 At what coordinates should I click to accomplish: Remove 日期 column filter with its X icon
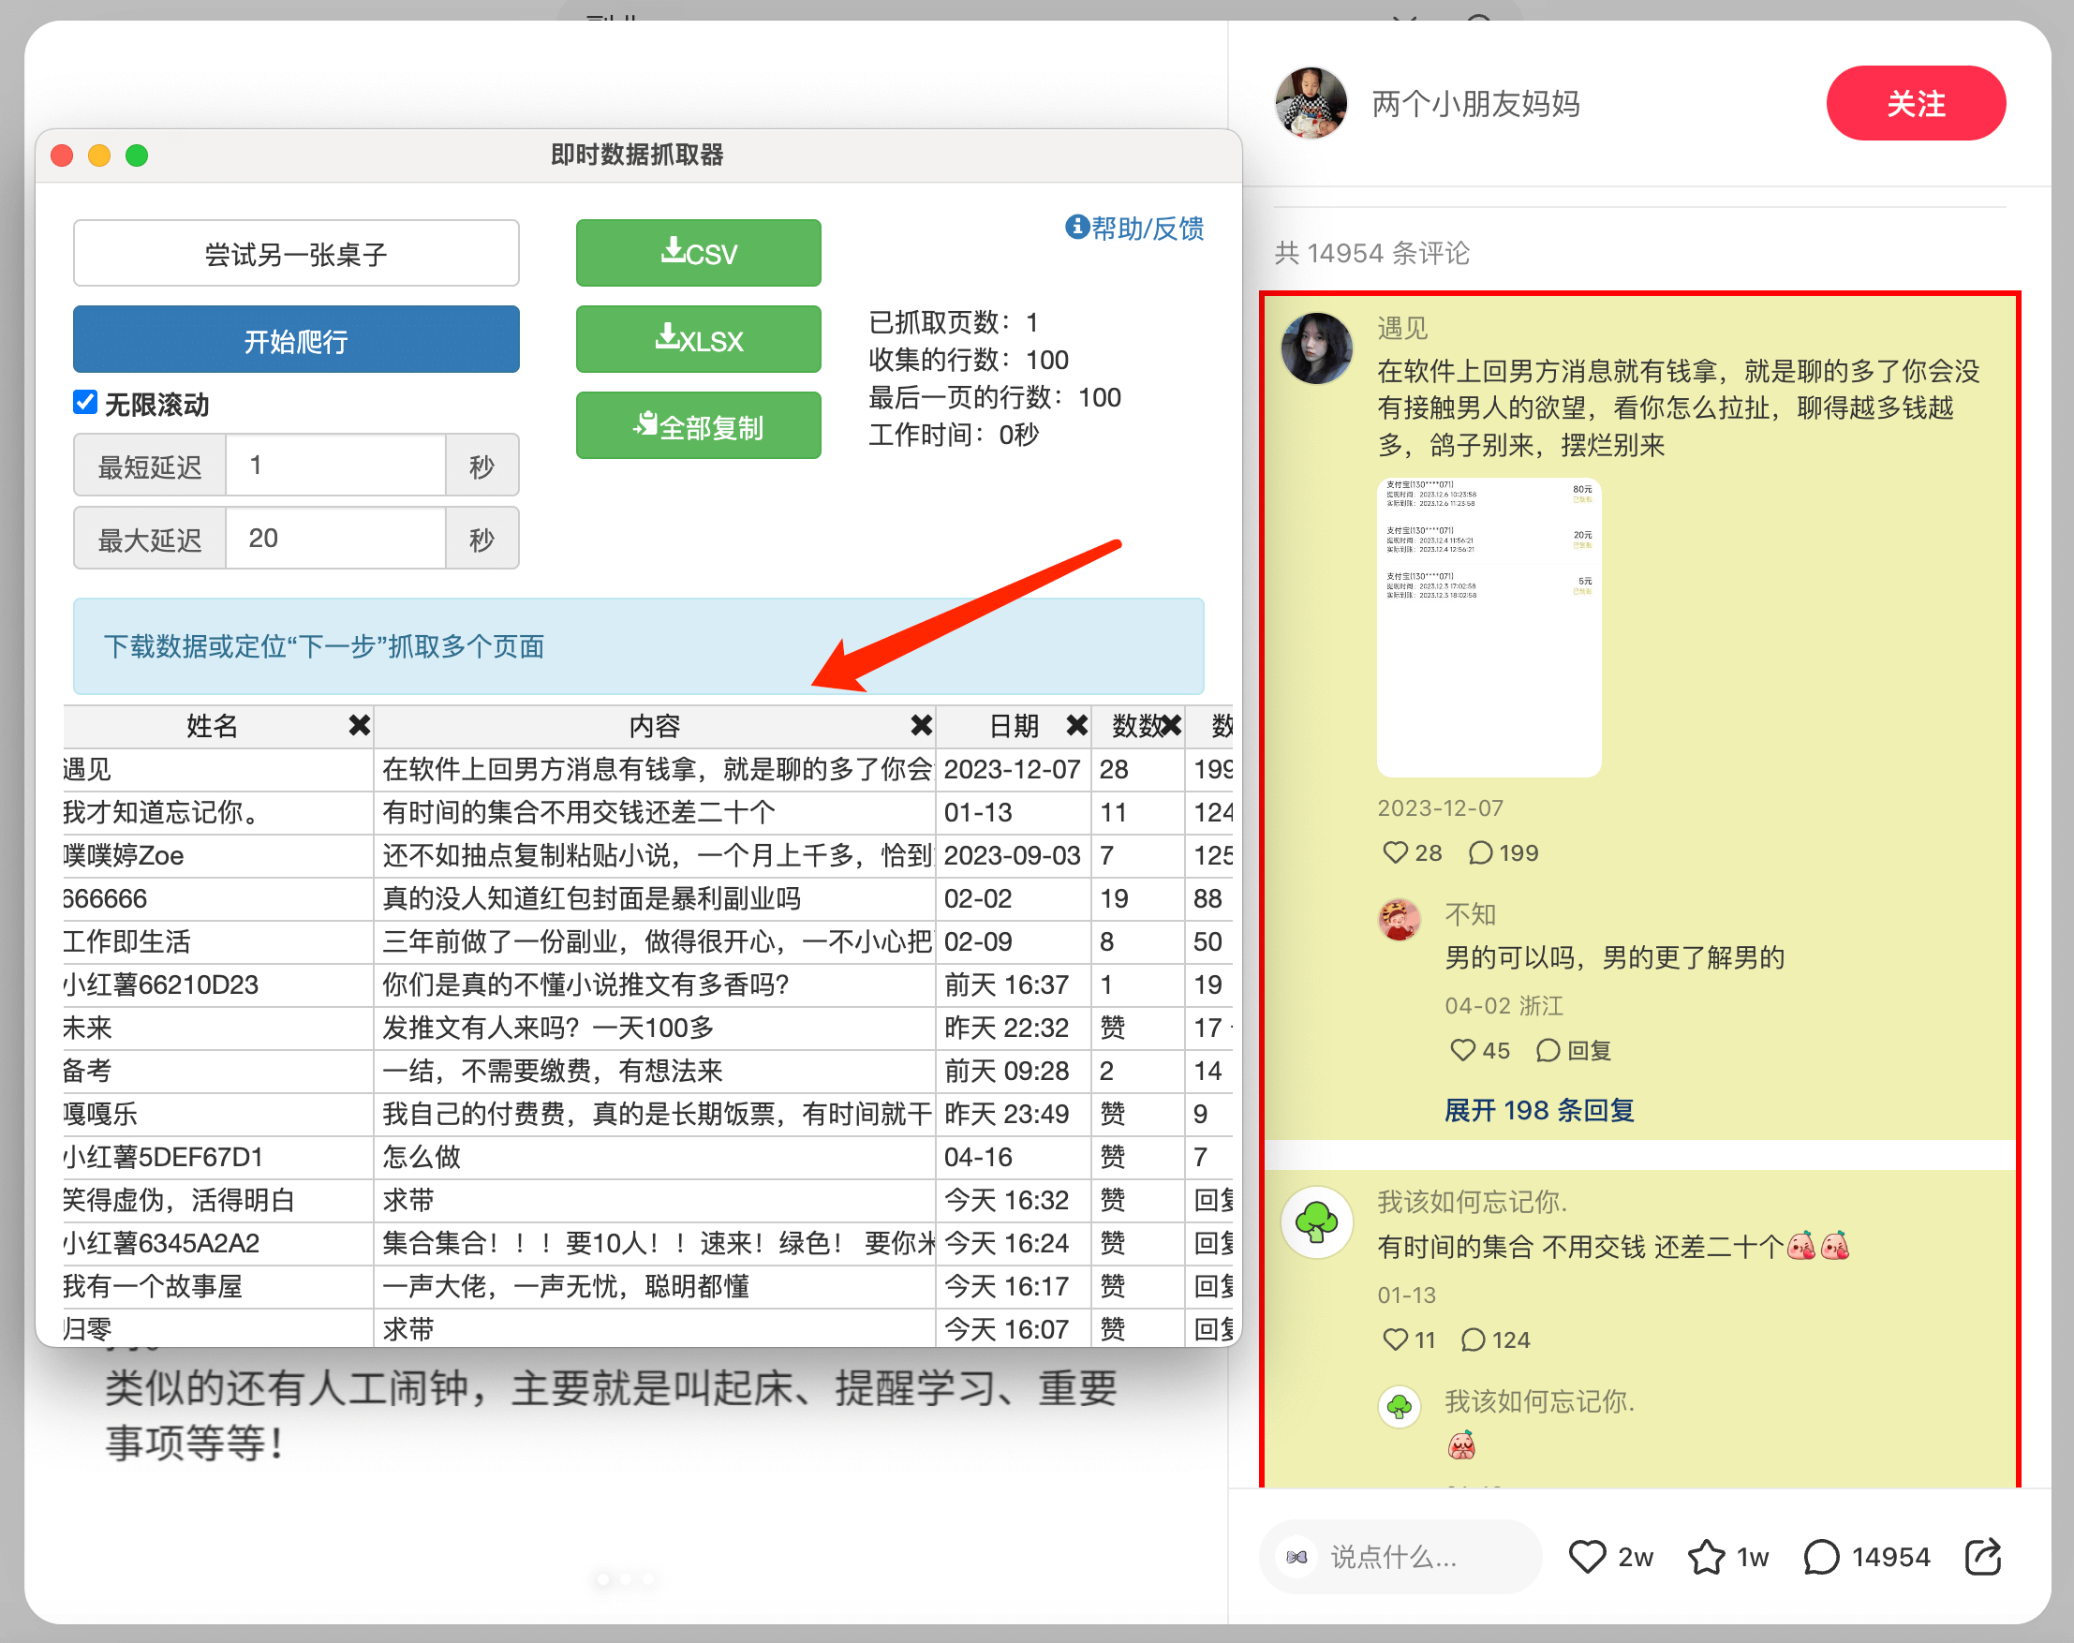click(x=1076, y=726)
